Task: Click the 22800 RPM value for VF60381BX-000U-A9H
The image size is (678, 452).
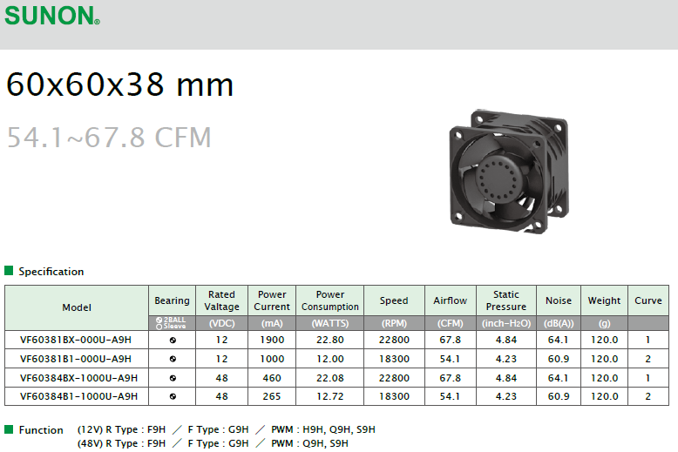Action: pos(394,340)
